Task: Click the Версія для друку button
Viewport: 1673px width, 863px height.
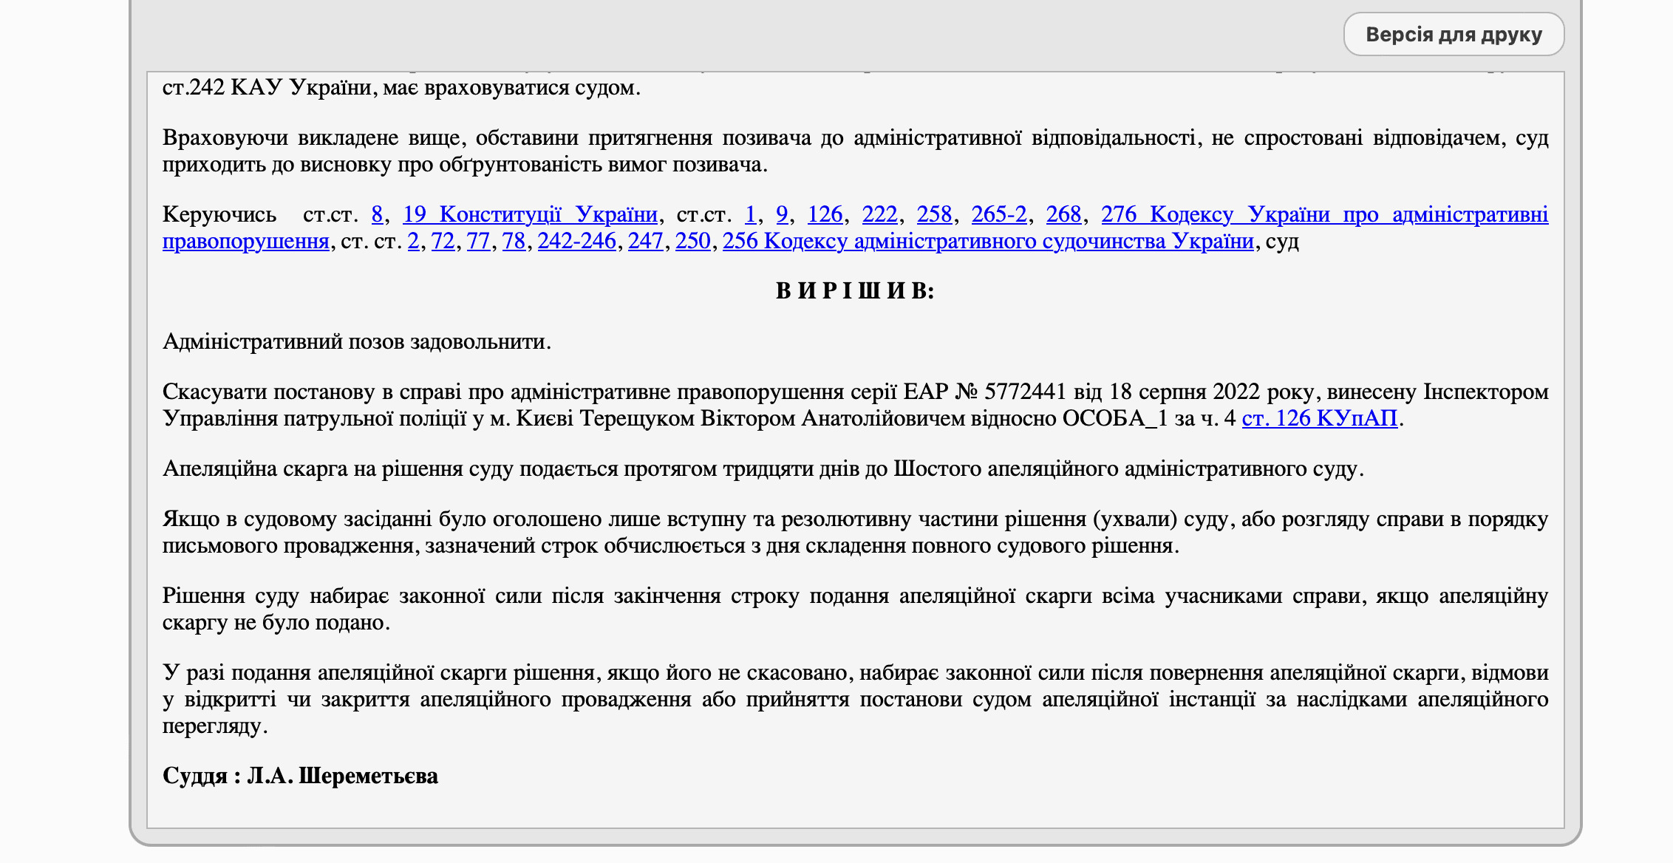Action: click(x=1454, y=34)
